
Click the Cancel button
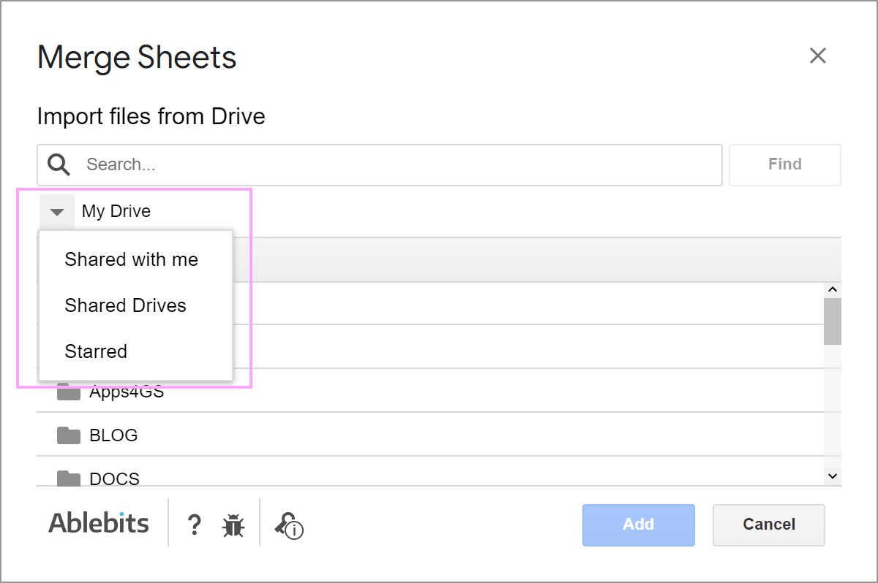(x=768, y=525)
